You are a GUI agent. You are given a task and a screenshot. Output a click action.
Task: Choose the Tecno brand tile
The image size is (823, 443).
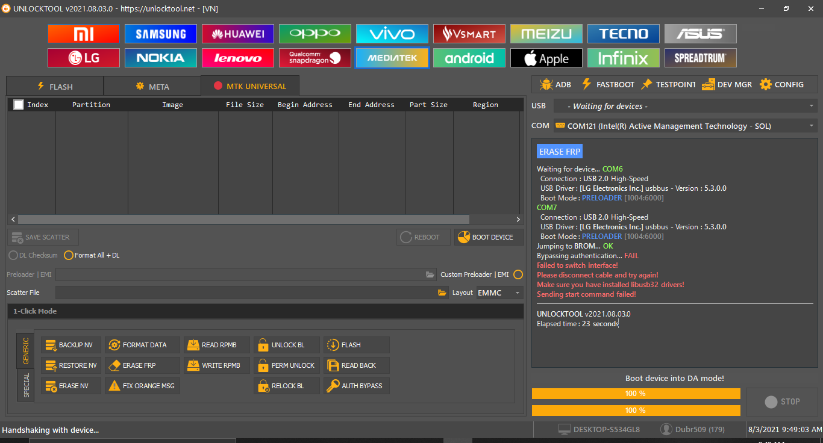point(624,34)
